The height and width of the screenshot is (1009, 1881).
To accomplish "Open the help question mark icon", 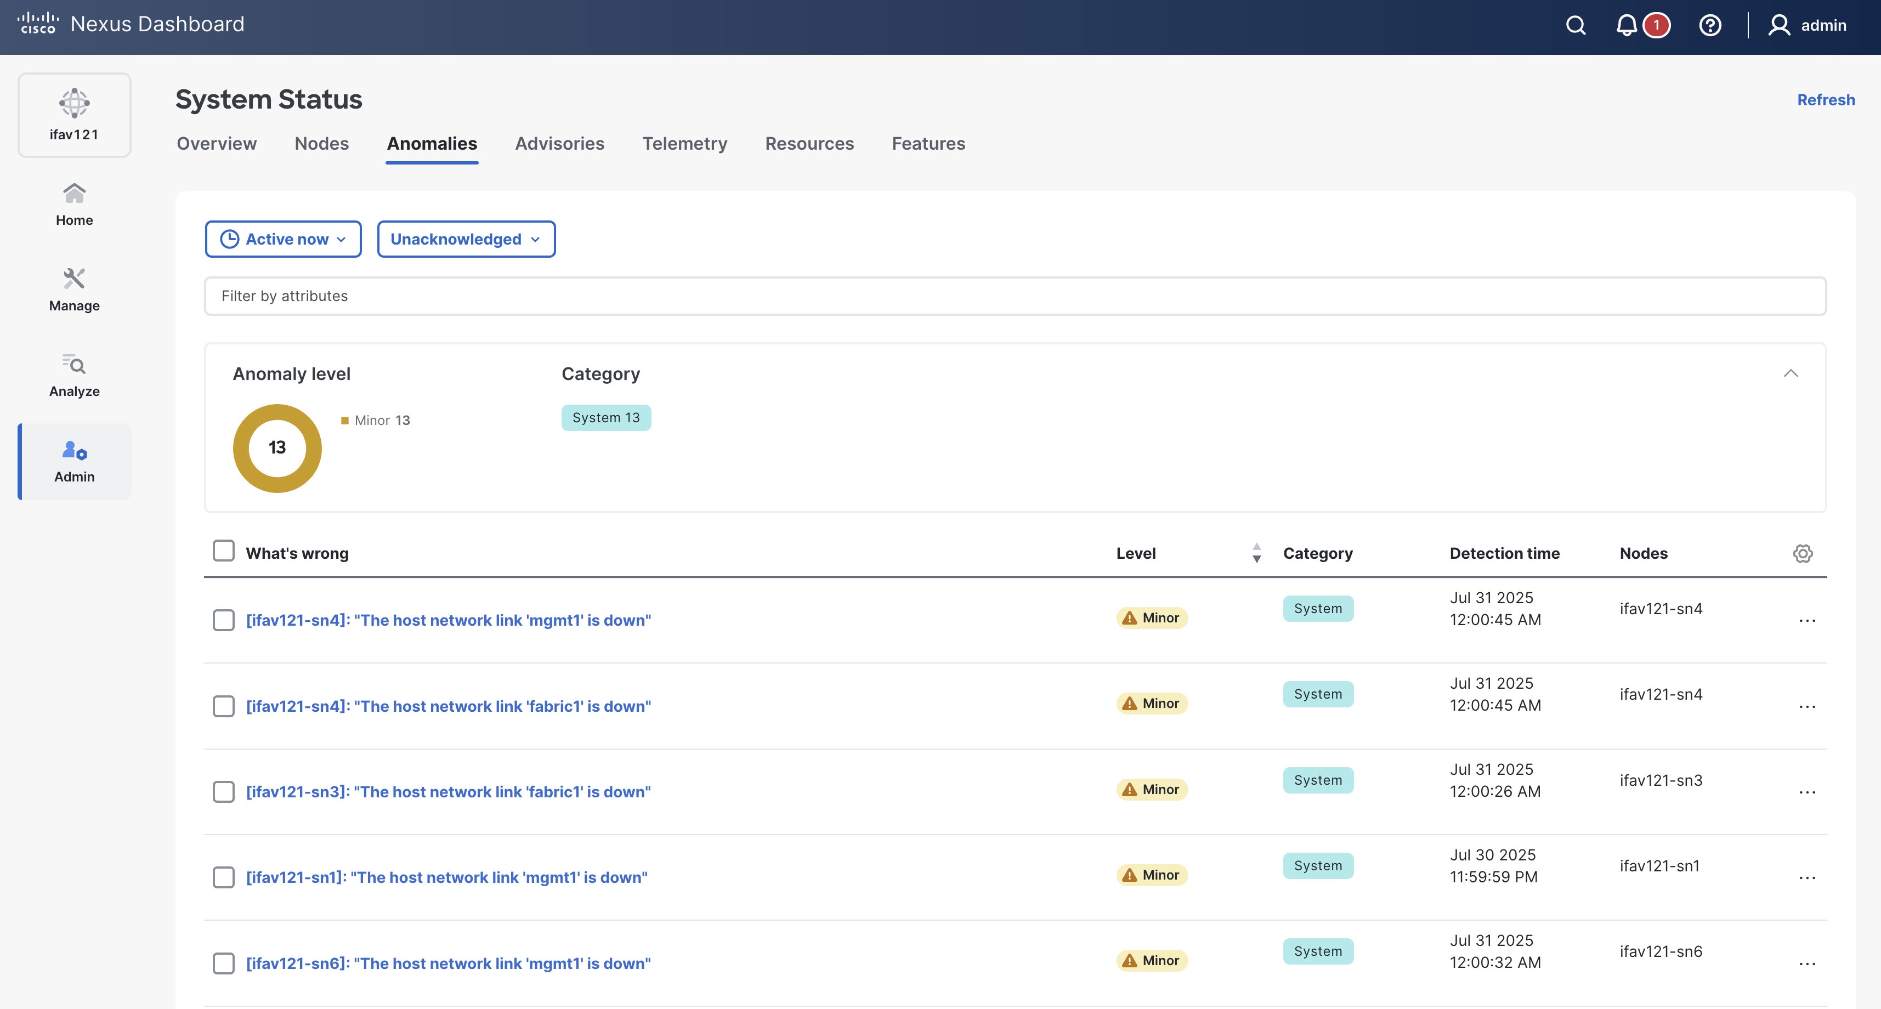I will click(x=1710, y=26).
